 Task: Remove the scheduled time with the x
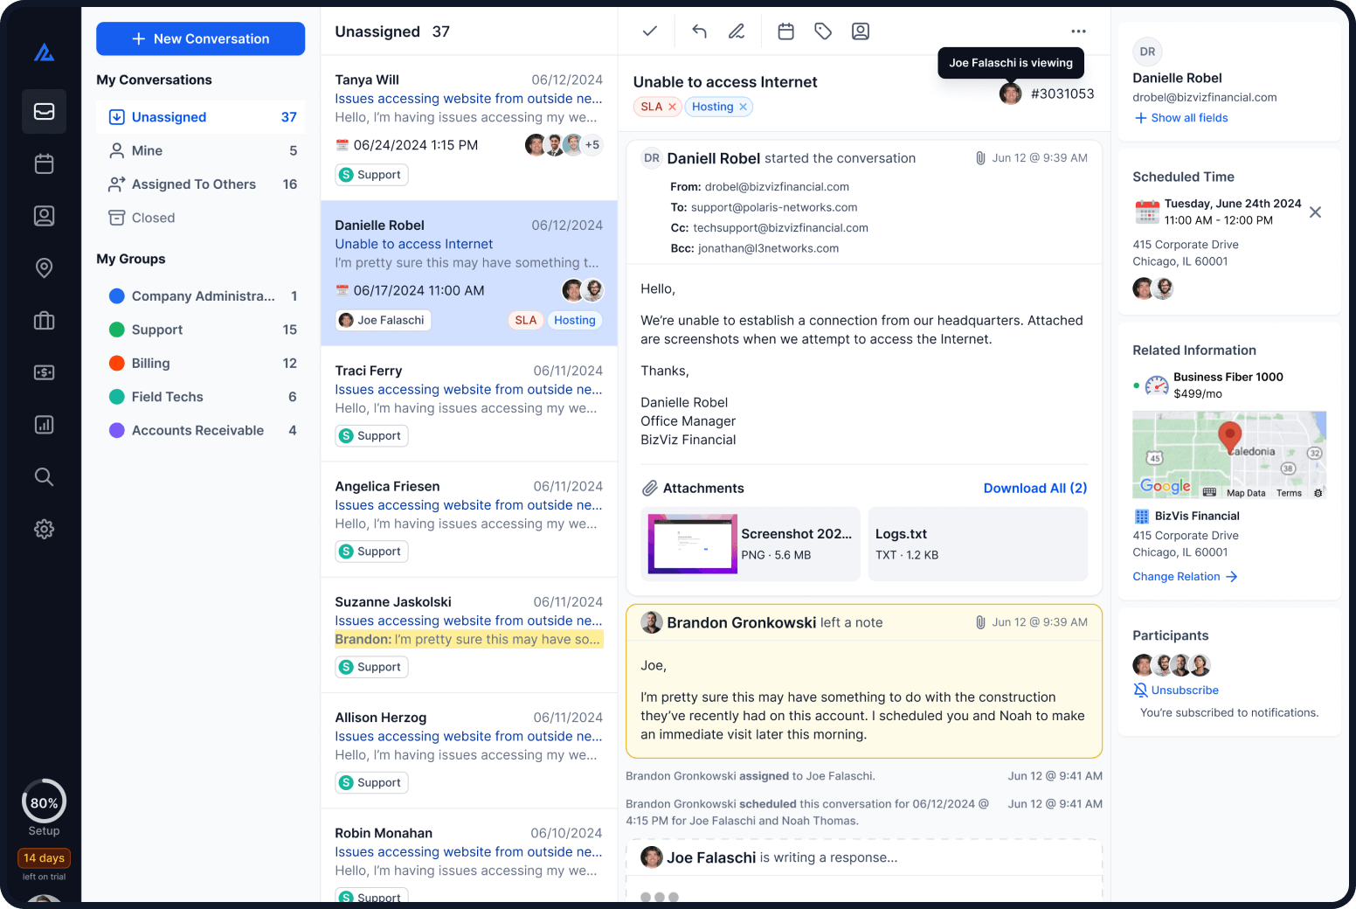click(1315, 212)
